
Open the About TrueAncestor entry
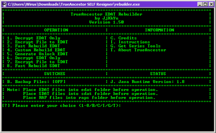(x=138, y=50)
